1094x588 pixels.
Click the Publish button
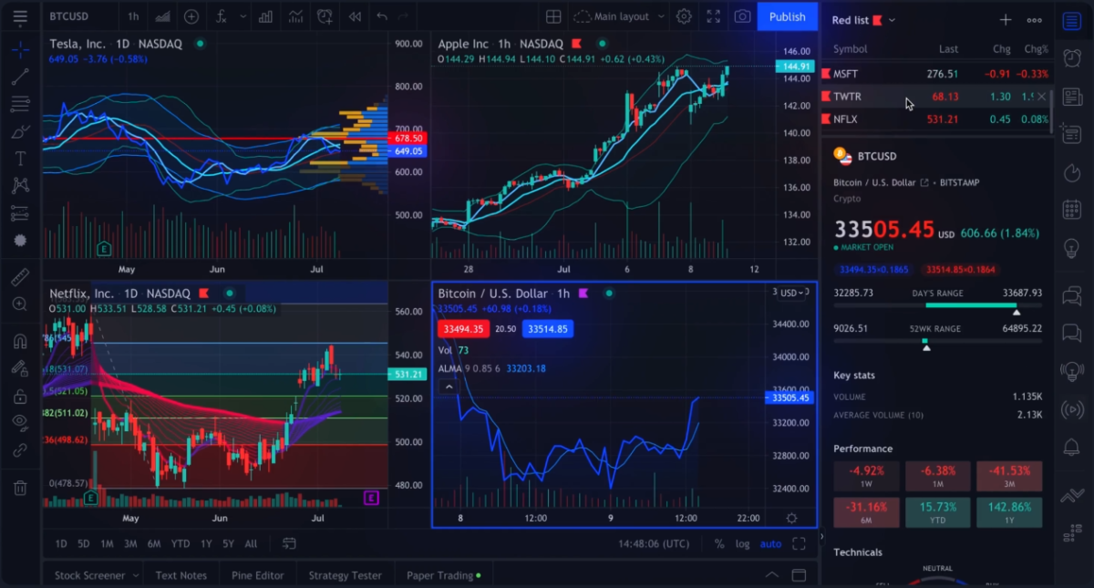coord(787,16)
